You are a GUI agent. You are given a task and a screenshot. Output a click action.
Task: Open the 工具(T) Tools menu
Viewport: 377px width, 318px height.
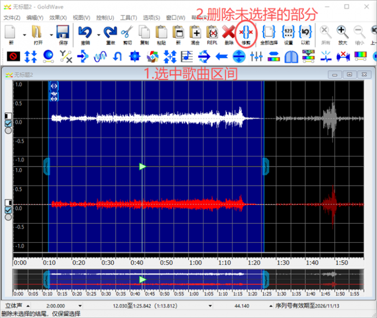pyautogui.click(x=129, y=18)
